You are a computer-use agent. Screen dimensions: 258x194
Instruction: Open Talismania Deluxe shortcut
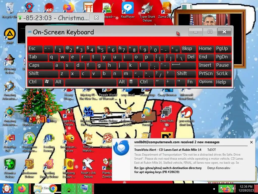click(x=127, y=117)
